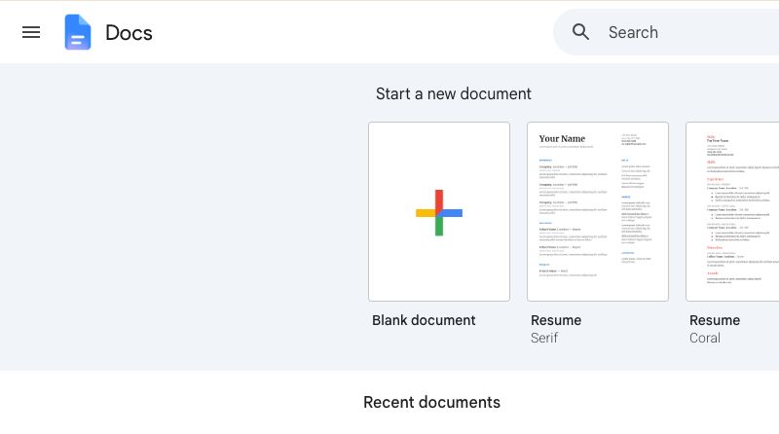Click the Serif template subtitle
This screenshot has width=779, height=434.
click(x=544, y=338)
